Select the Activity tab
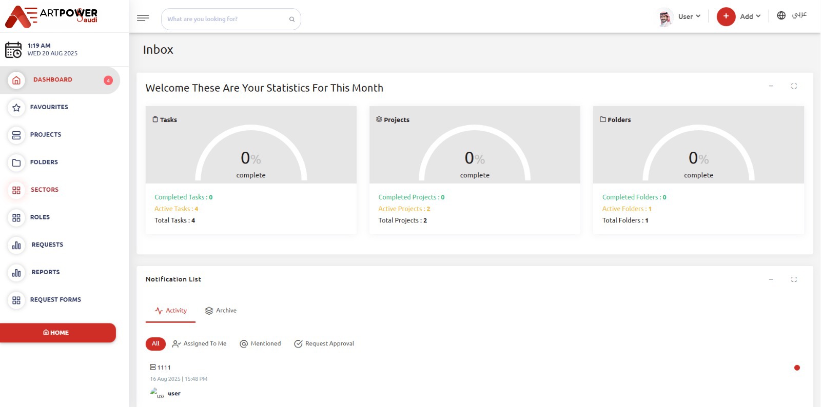Image resolution: width=821 pixels, height=407 pixels. point(171,311)
